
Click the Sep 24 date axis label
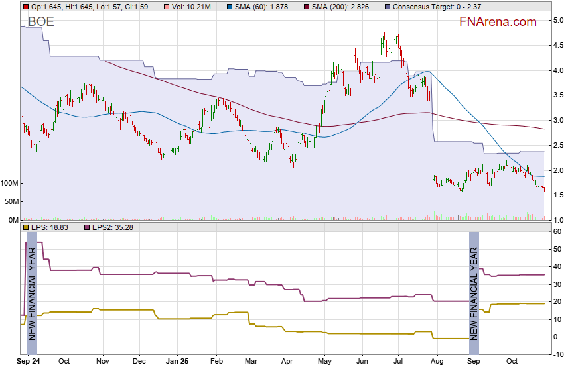click(28, 362)
